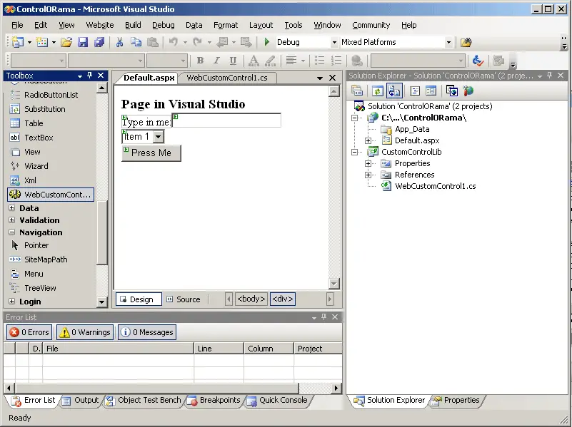Select WebCustomControl1.cs in Solution Explorer
This screenshot has height=427, width=572.
point(435,186)
